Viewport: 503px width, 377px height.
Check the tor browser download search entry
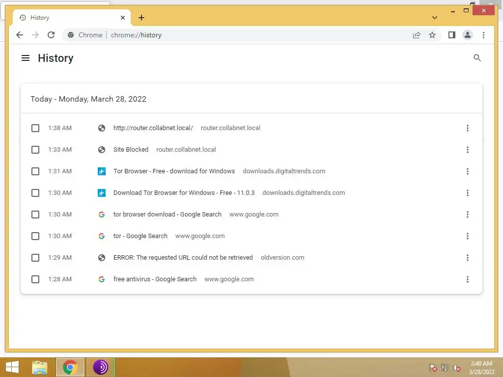(x=35, y=215)
